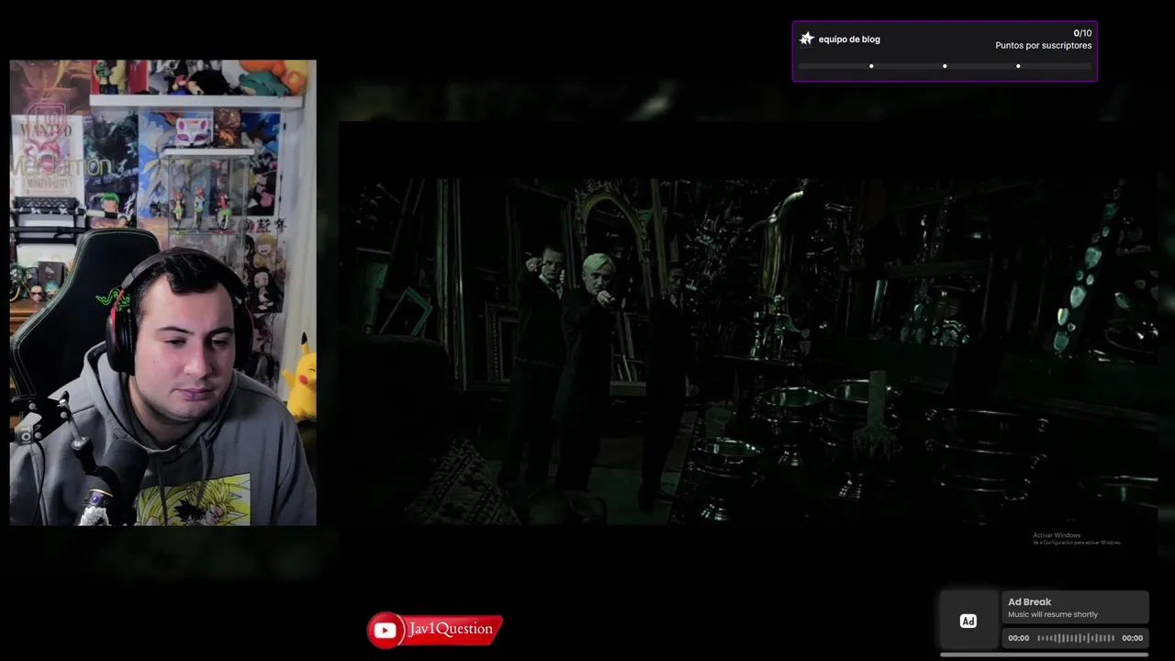Click the YouTube logo icon

pos(386,630)
